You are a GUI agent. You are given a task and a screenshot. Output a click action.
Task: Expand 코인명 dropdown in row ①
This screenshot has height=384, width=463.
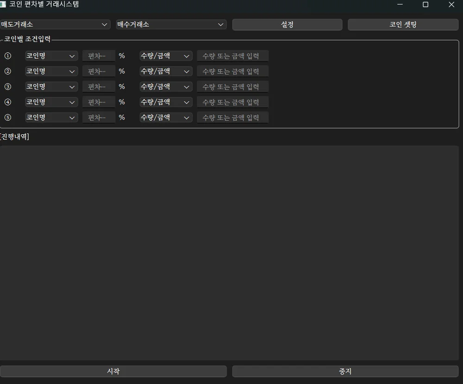(x=51, y=56)
